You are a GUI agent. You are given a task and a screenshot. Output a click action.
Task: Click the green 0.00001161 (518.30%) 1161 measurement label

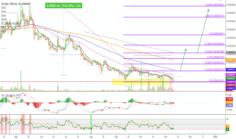pos(64,6)
